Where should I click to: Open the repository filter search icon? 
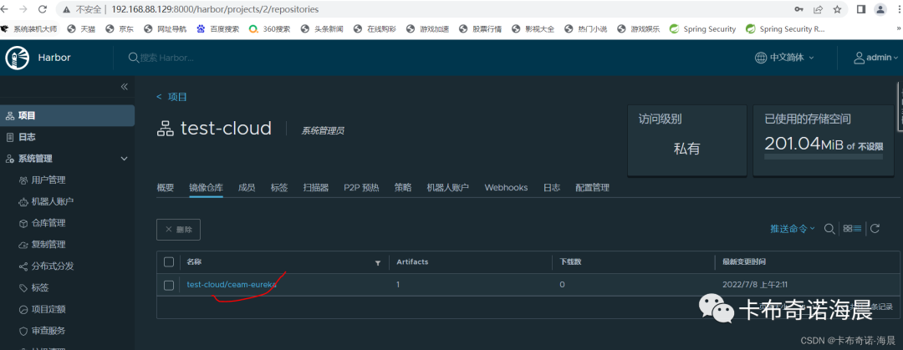[829, 229]
